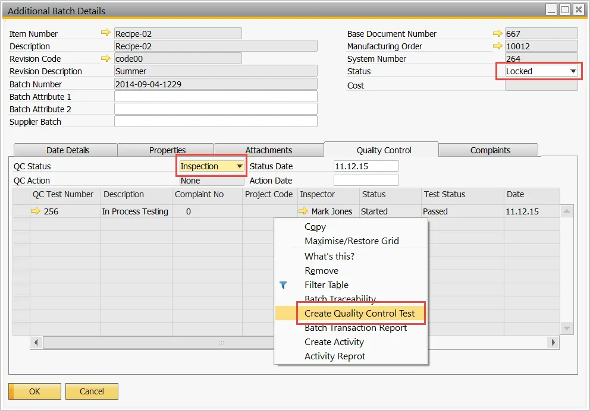Click the Passed test status cell
The image size is (590, 411).
tap(462, 211)
